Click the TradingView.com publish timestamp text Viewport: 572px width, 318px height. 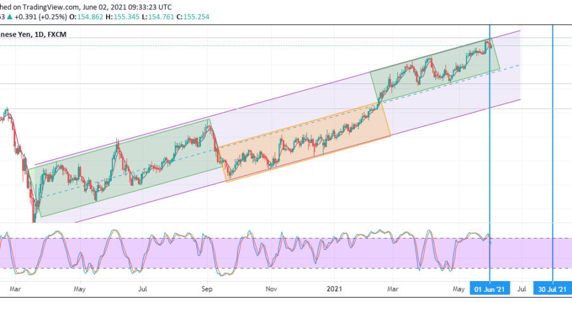coord(86,7)
